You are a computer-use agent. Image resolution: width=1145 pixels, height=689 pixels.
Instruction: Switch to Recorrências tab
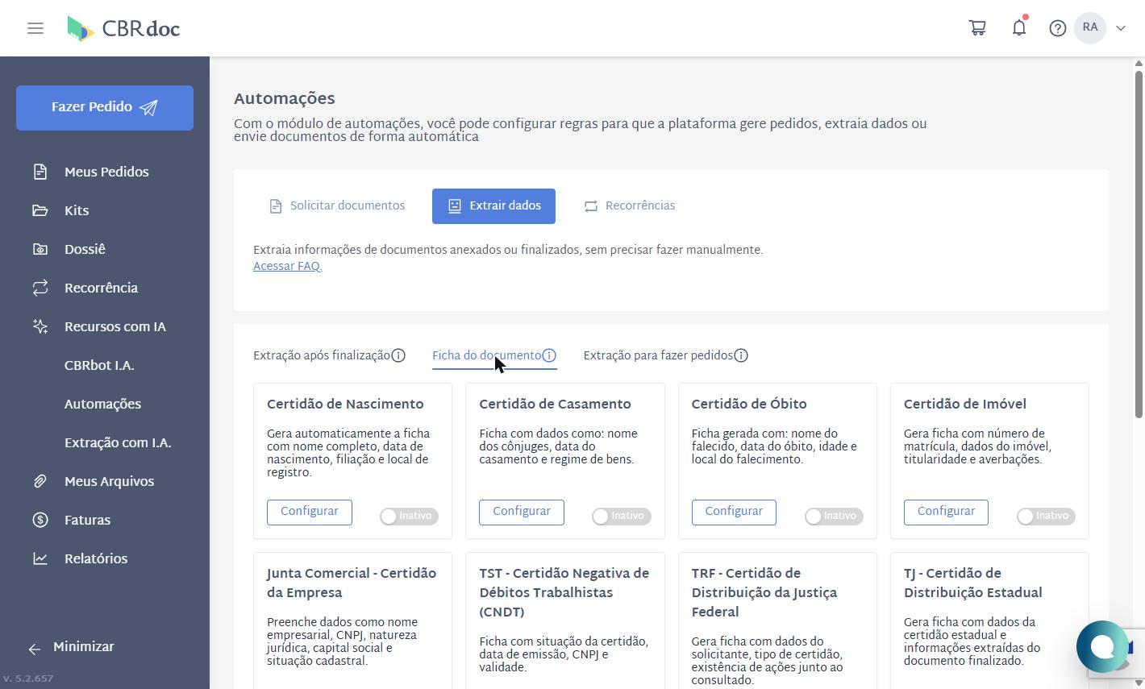click(x=630, y=206)
